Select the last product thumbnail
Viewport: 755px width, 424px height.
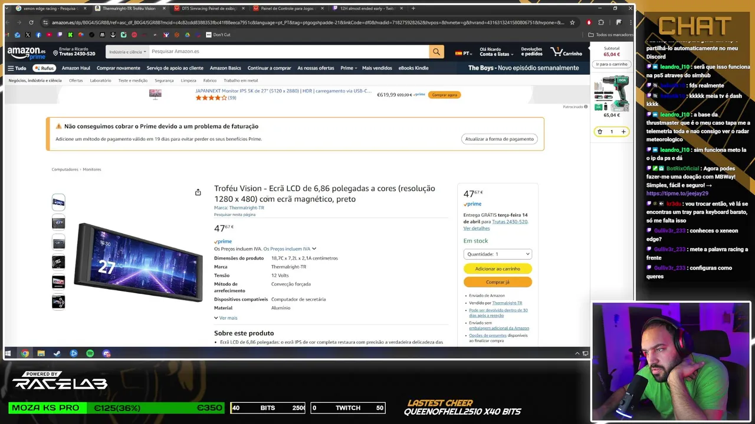click(58, 302)
